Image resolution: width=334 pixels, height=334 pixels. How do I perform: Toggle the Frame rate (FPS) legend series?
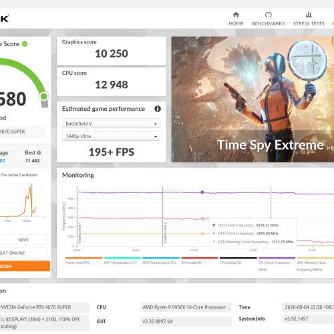click(x=83, y=261)
